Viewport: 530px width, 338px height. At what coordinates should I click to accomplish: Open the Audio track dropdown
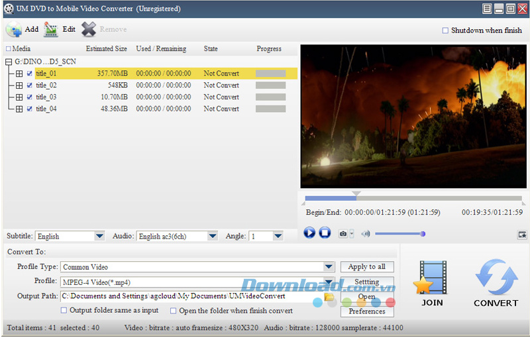coord(212,236)
